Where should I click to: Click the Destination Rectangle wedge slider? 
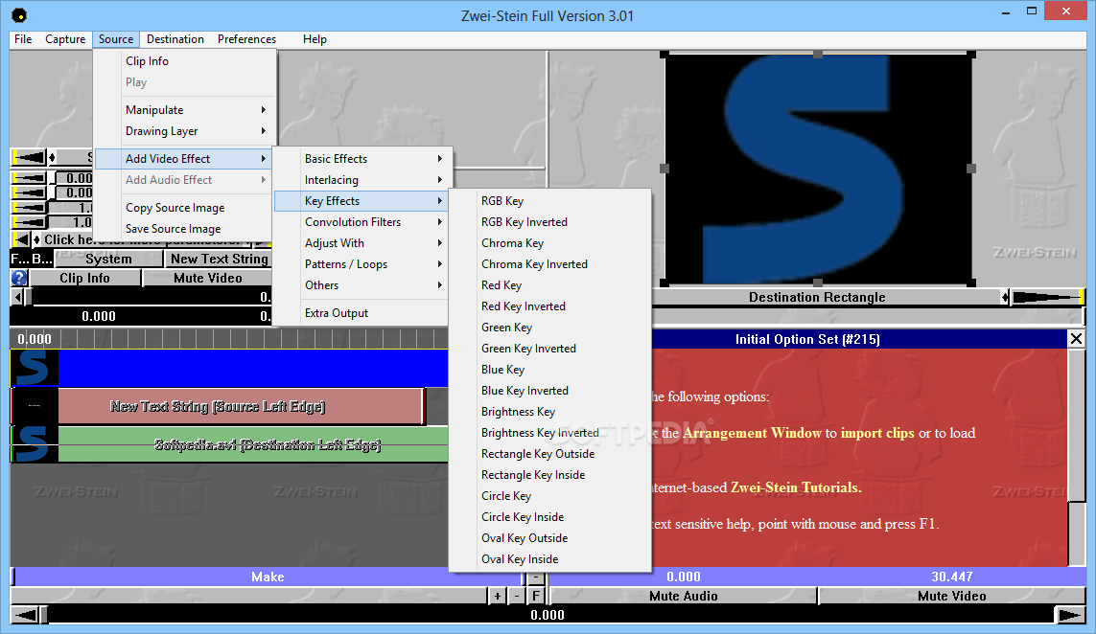[1046, 298]
